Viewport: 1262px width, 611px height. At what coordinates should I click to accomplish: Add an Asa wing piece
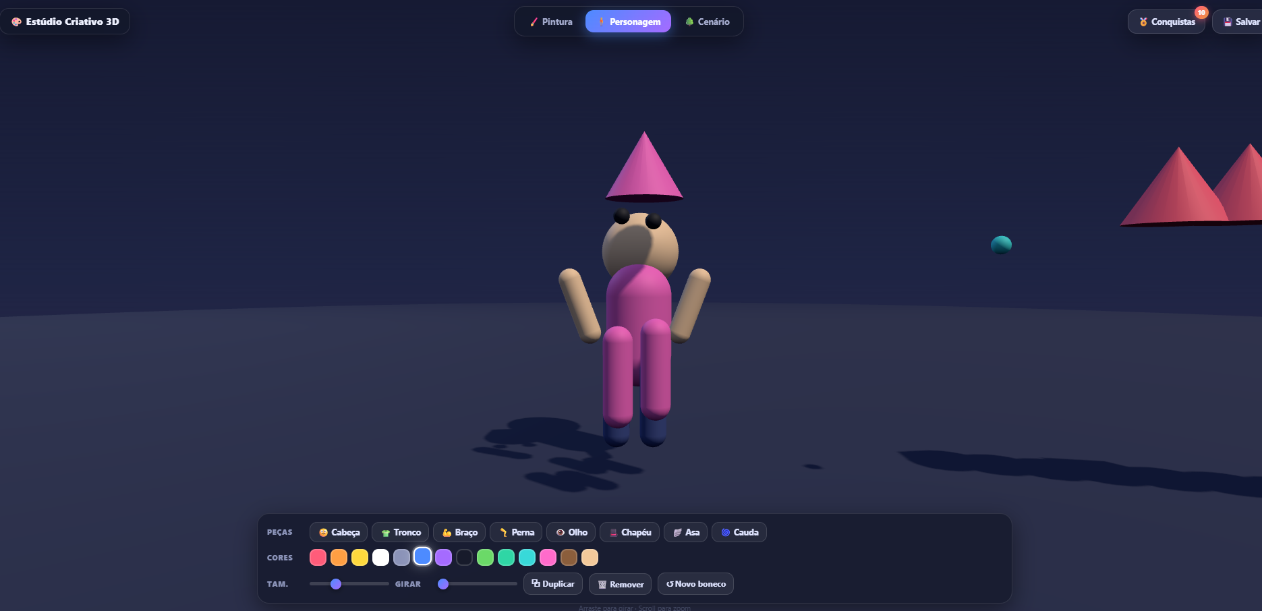point(685,532)
